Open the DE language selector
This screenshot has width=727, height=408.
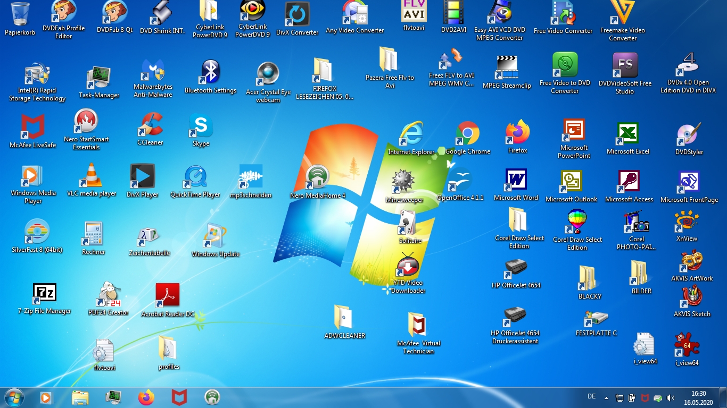(x=591, y=397)
